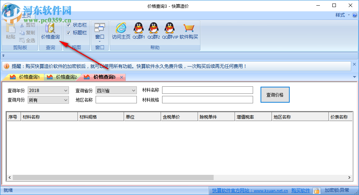The height and width of the screenshot is (195, 359).
Task: Click the 全选 select all button
Action: pos(27,40)
